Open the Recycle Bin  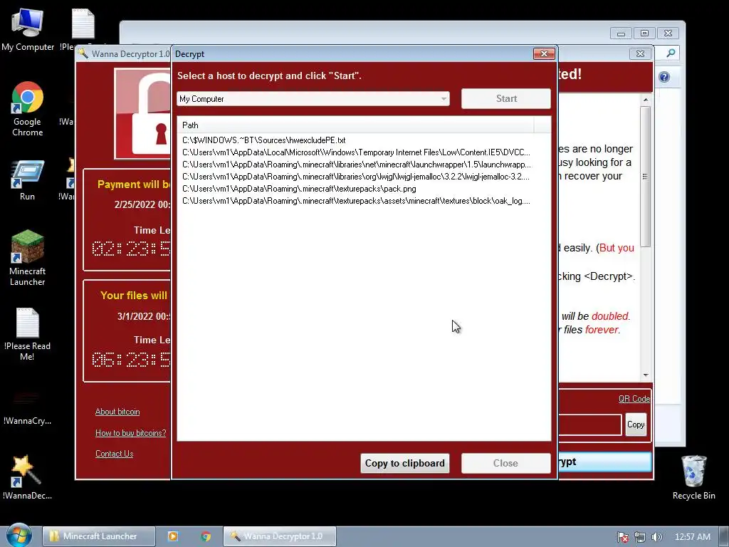pos(693,477)
